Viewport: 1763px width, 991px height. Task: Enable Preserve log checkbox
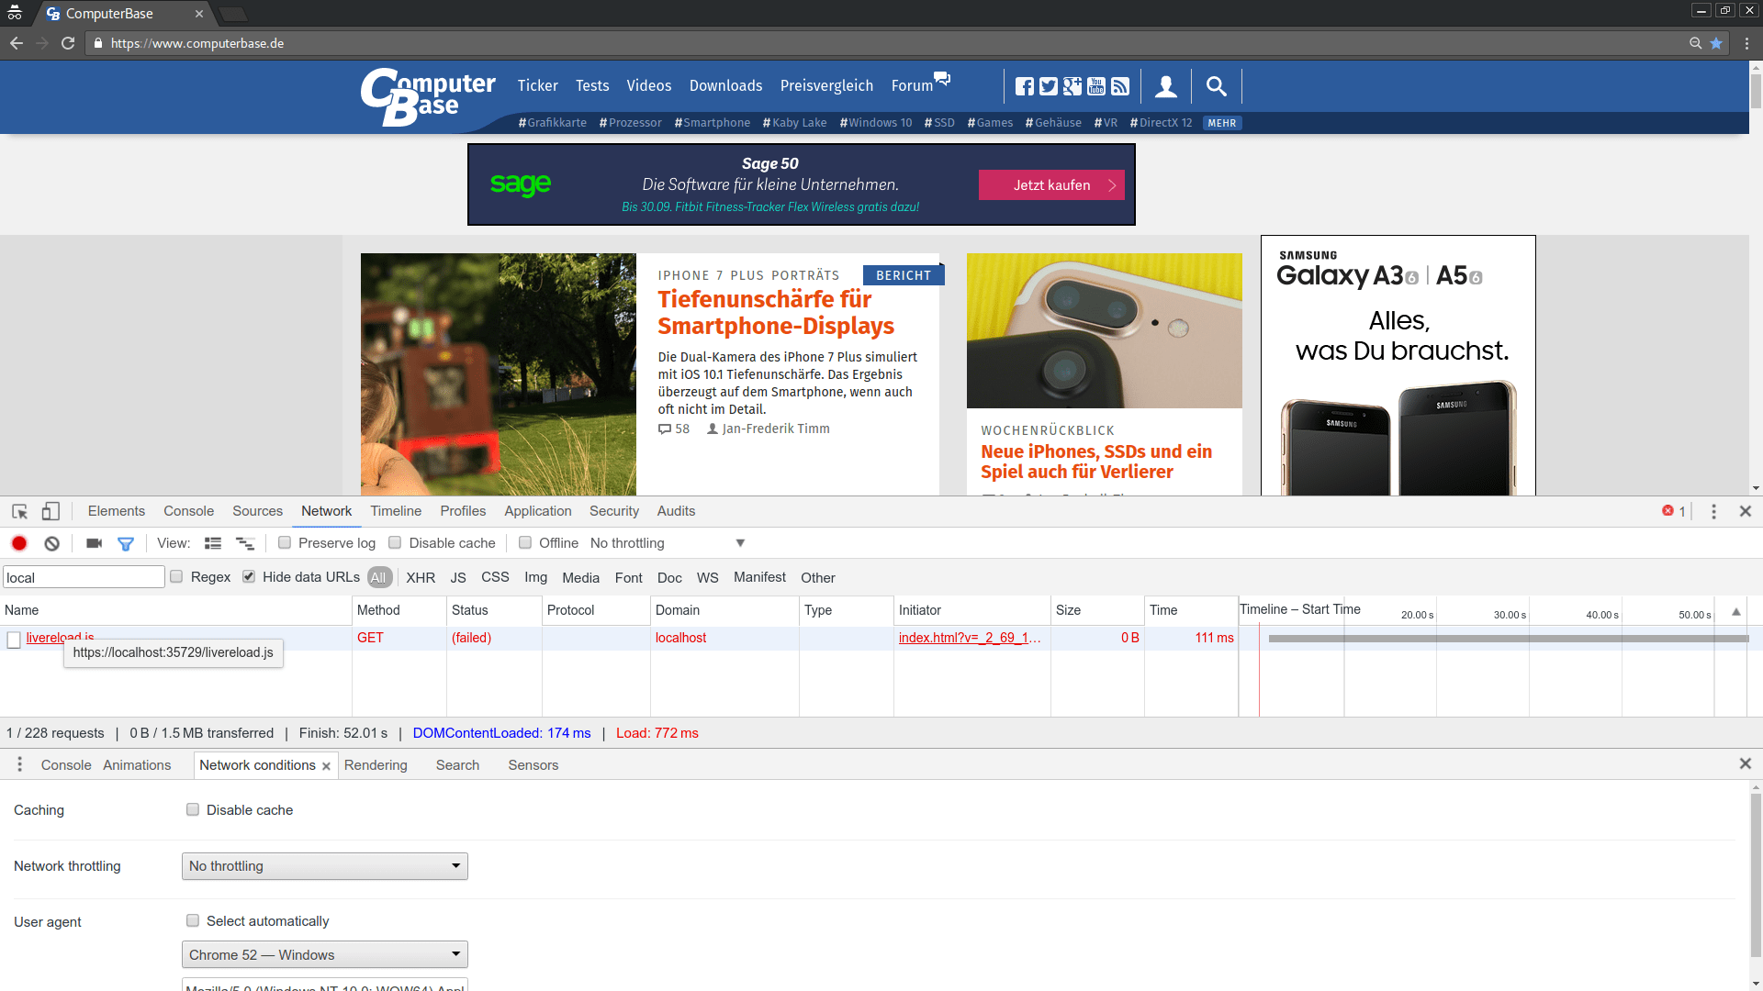click(x=285, y=543)
